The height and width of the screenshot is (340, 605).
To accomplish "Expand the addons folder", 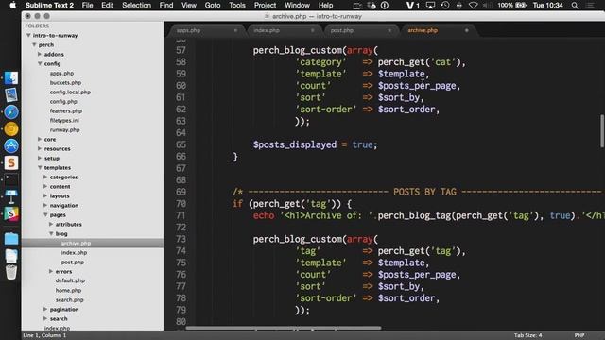I will [40, 55].
